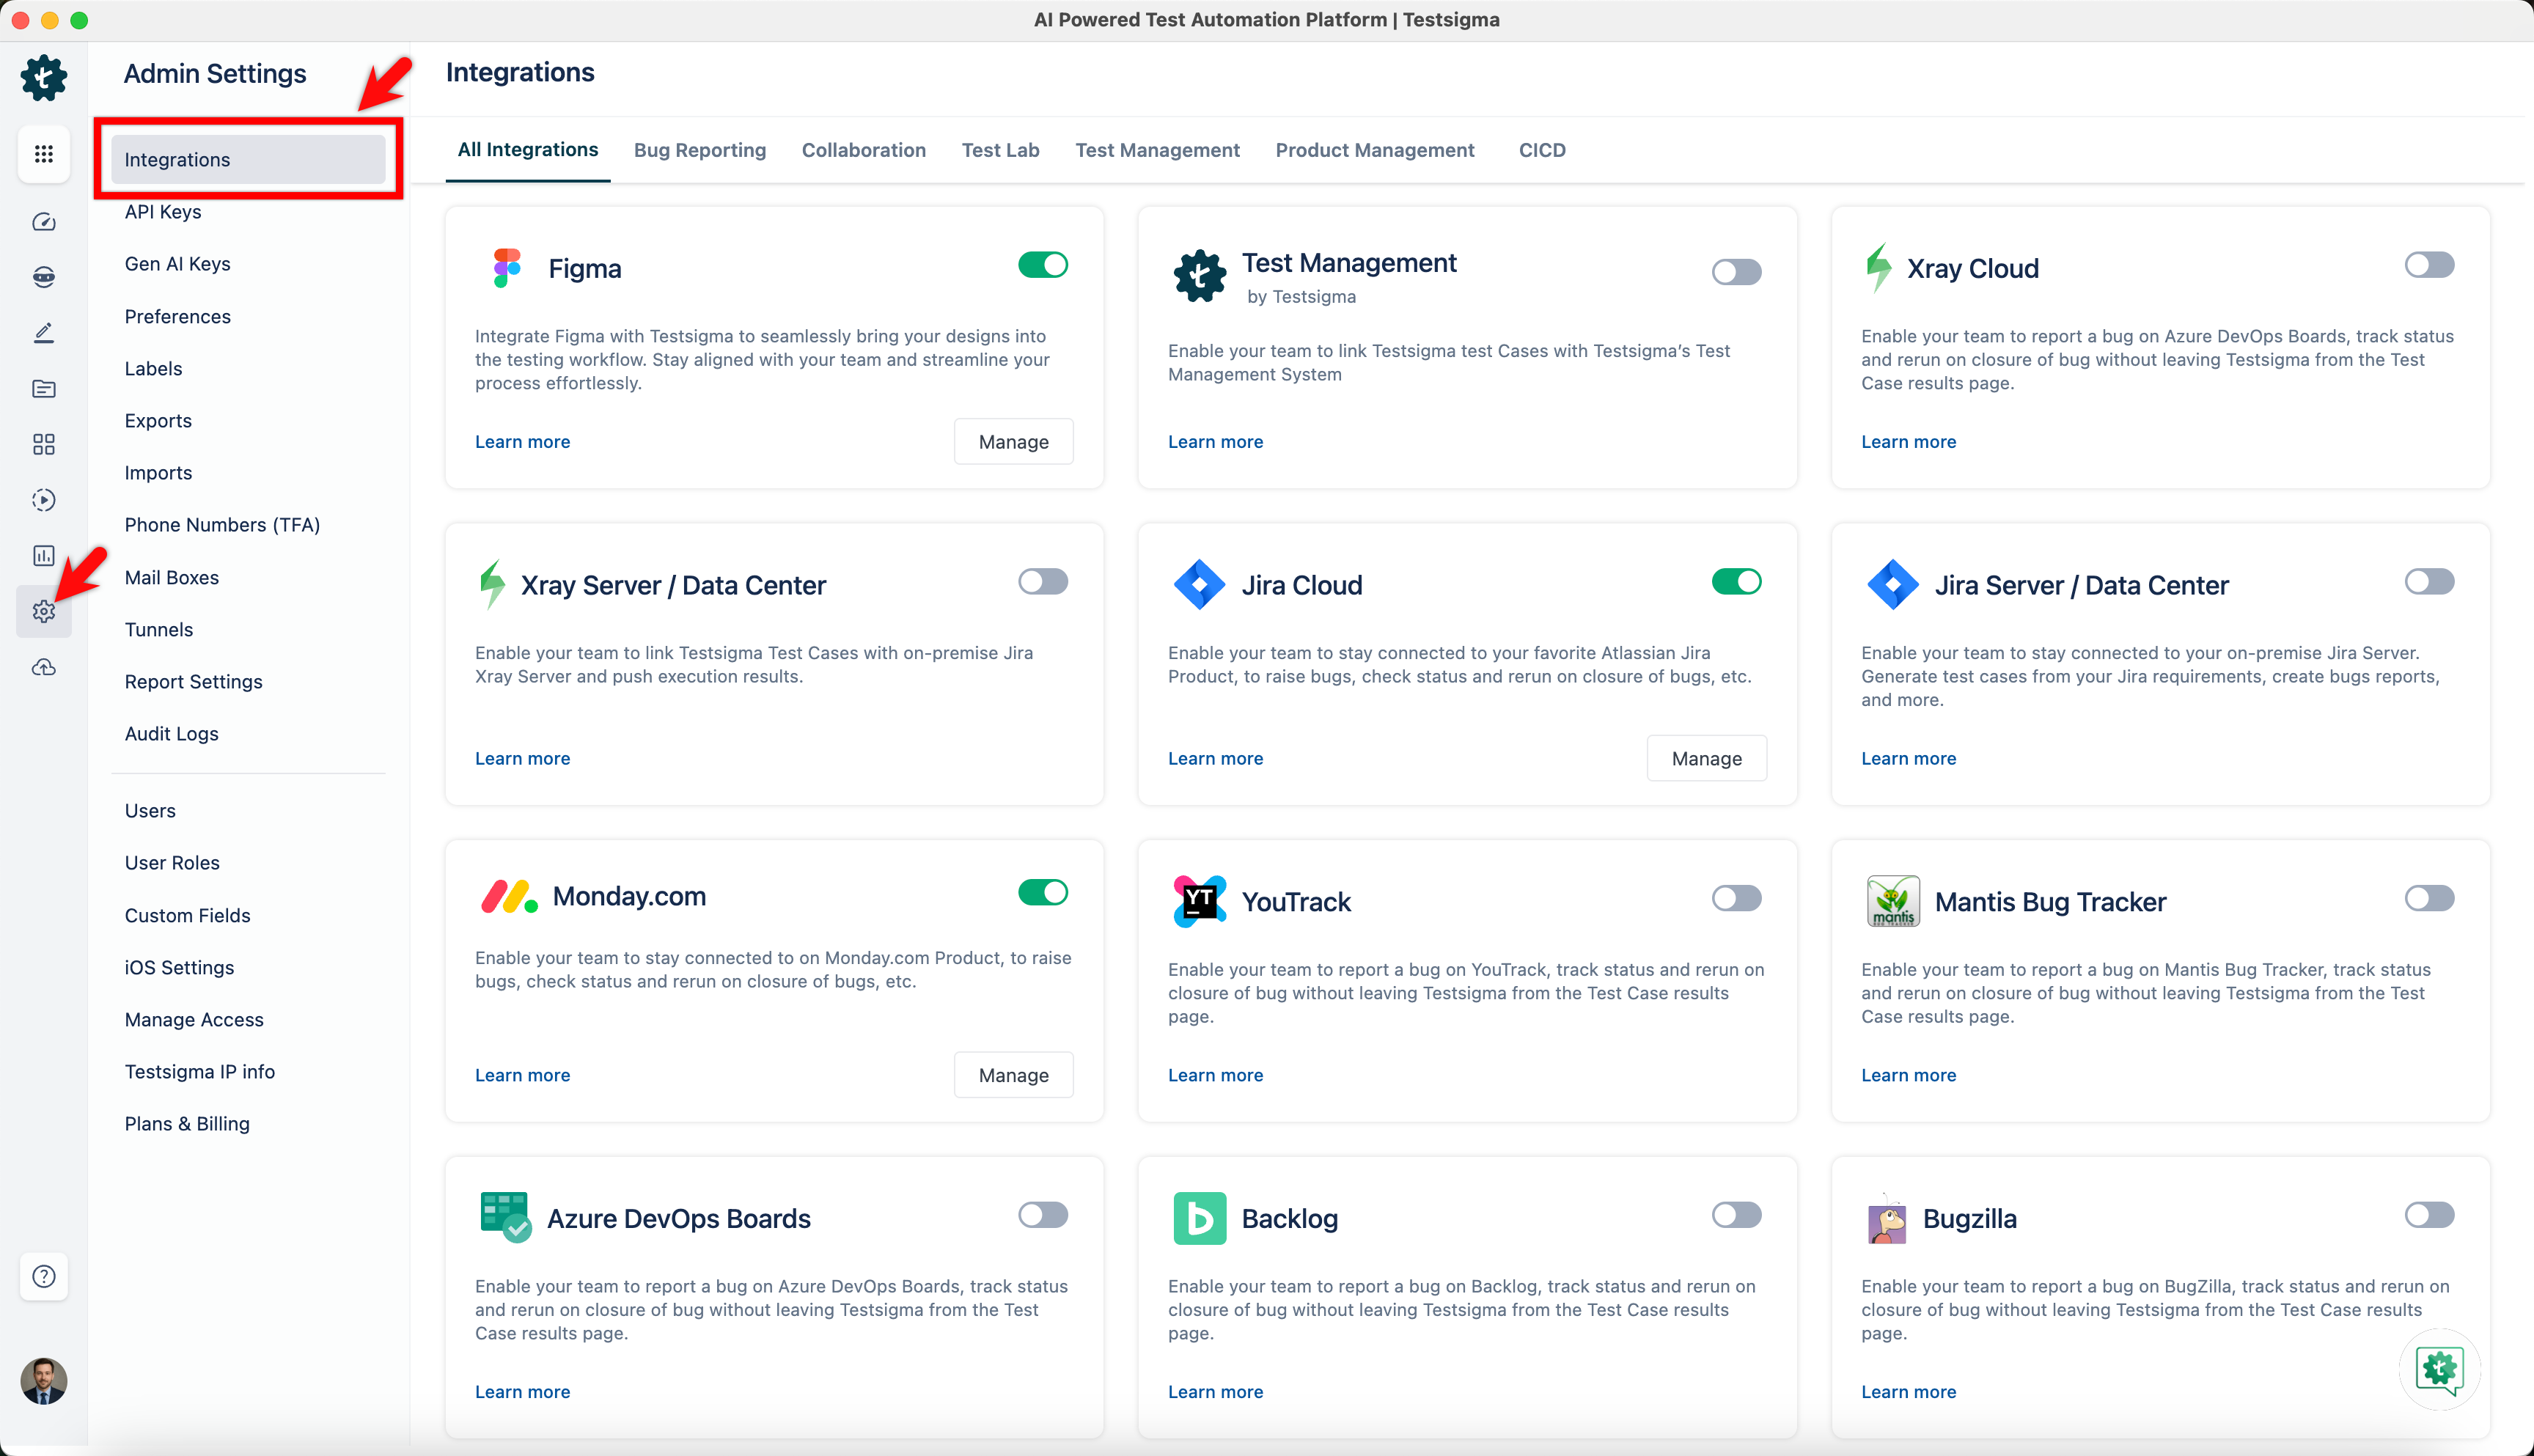Open the projects folder icon in sidebar

click(44, 388)
